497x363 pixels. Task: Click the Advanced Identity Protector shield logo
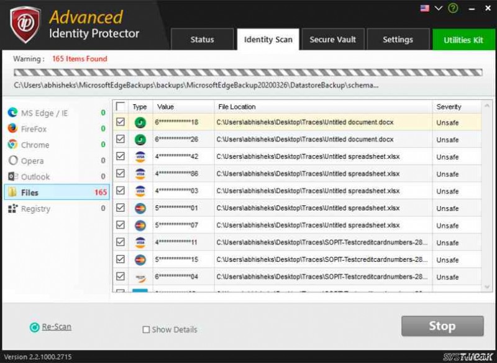24,23
